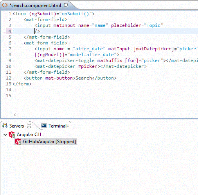Click the GitHubAngular project icon
The width and height of the screenshot is (198, 195).
(x=18, y=142)
